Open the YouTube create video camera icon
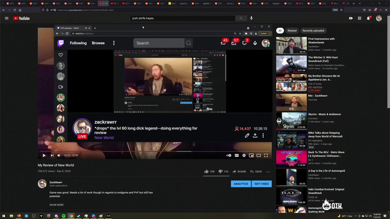The image size is (390, 219). click(x=351, y=18)
